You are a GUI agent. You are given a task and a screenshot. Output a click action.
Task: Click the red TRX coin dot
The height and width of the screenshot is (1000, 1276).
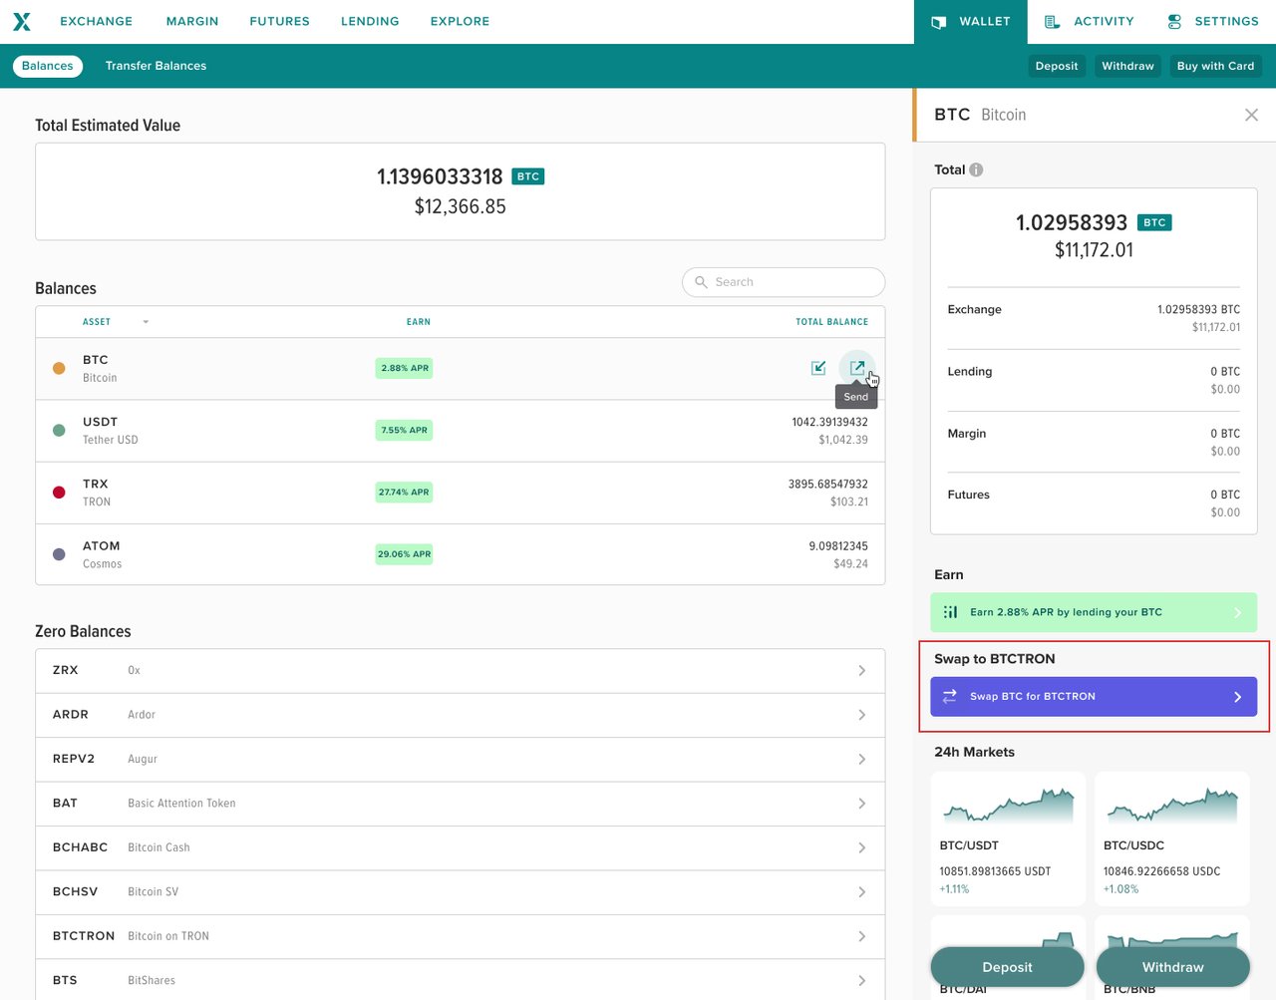59,492
